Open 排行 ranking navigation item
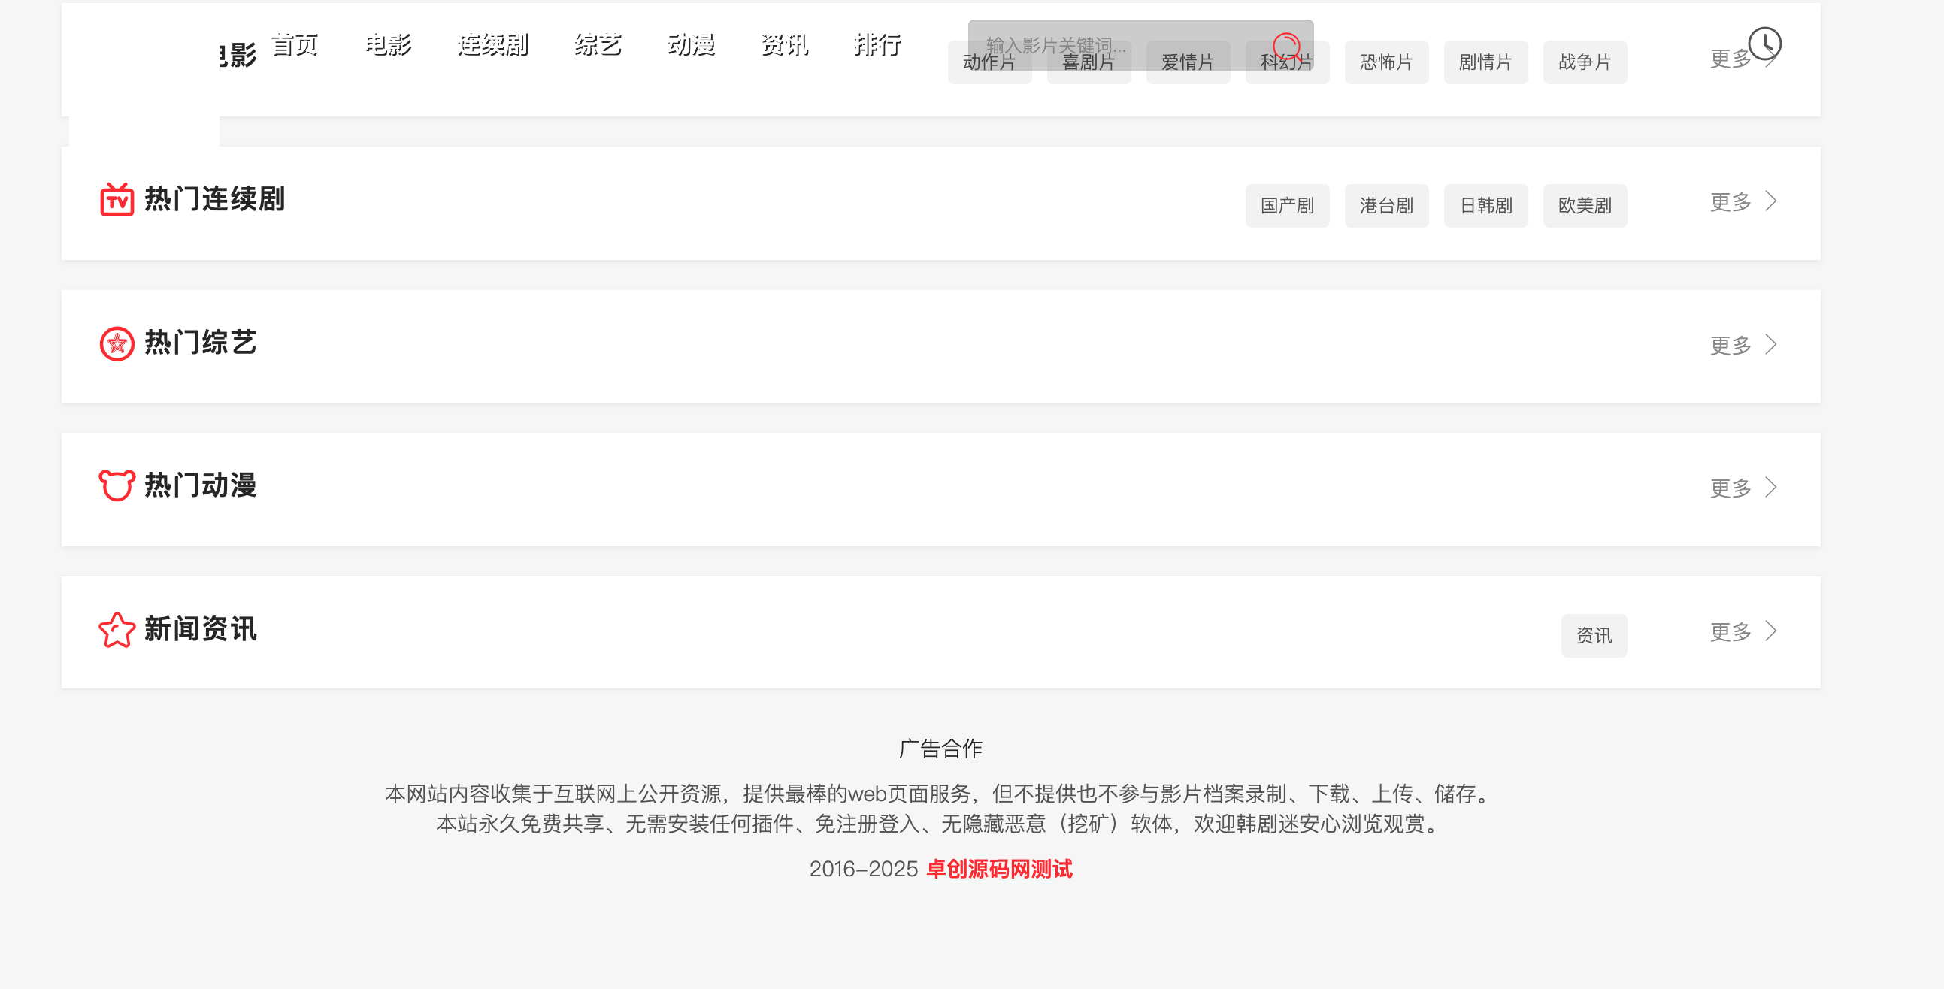 (x=879, y=44)
